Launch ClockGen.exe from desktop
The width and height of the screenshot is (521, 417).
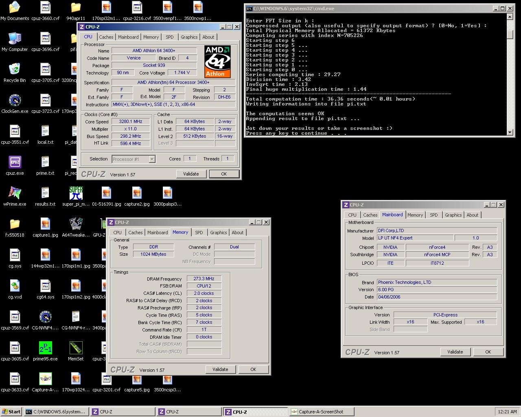15,104
